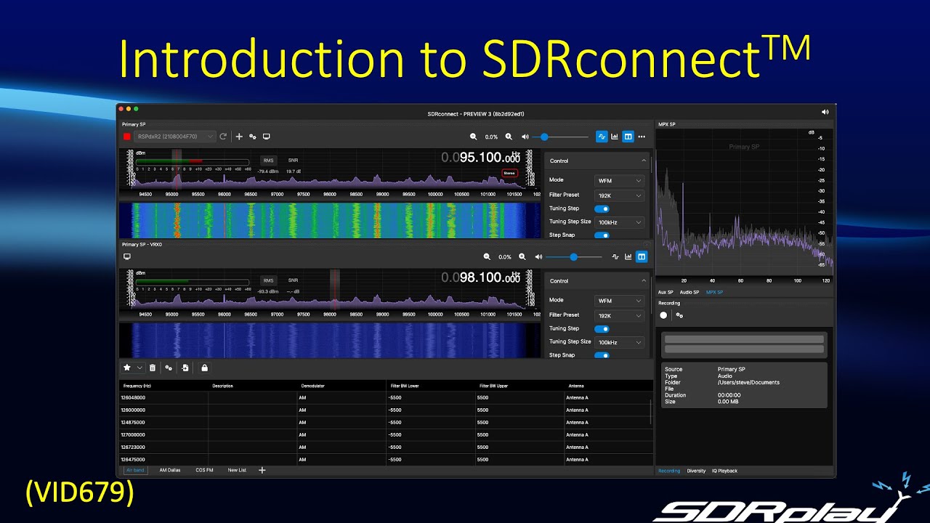
Task: Open recording settings gears icon
Action: 679,315
